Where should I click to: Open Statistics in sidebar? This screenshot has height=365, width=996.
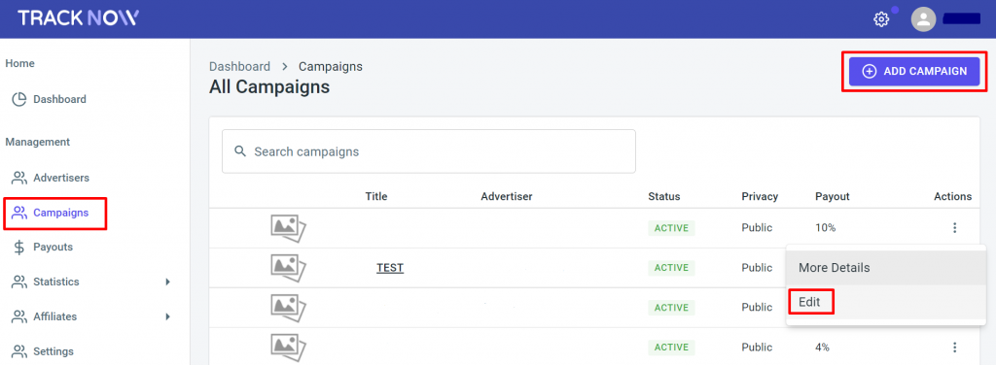pyautogui.click(x=55, y=282)
